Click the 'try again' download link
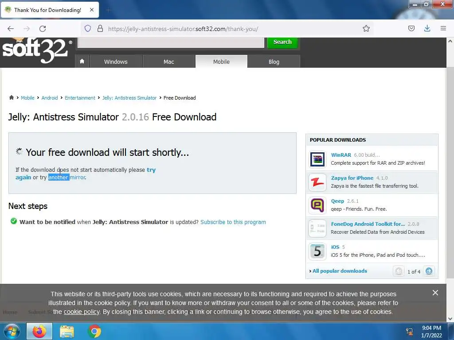Viewport: 454px width, 340px height. point(151,170)
